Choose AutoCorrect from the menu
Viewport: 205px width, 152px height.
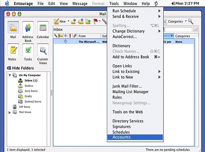[135, 37]
